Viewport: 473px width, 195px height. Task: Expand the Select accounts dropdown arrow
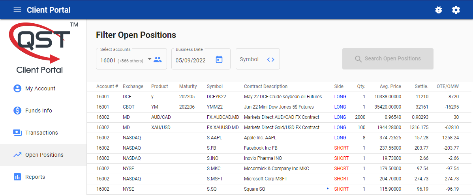(x=149, y=59)
